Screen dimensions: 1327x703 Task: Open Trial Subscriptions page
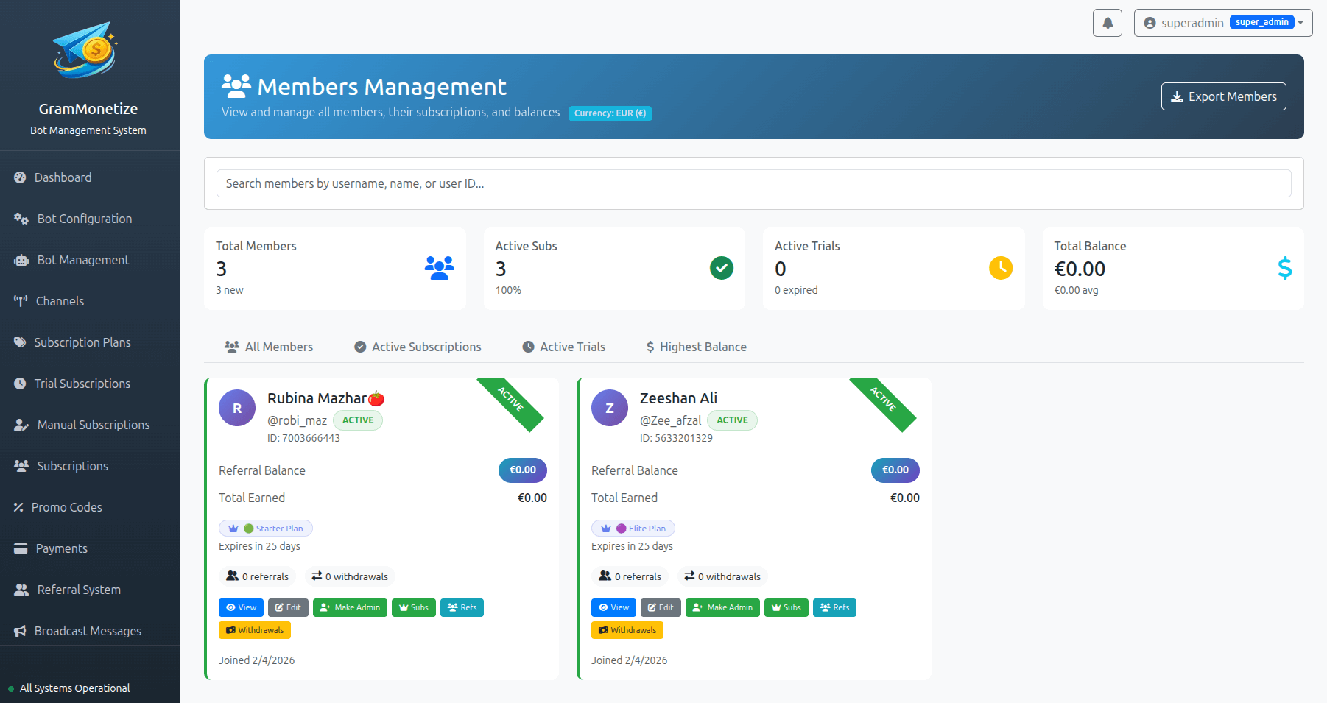point(82,384)
